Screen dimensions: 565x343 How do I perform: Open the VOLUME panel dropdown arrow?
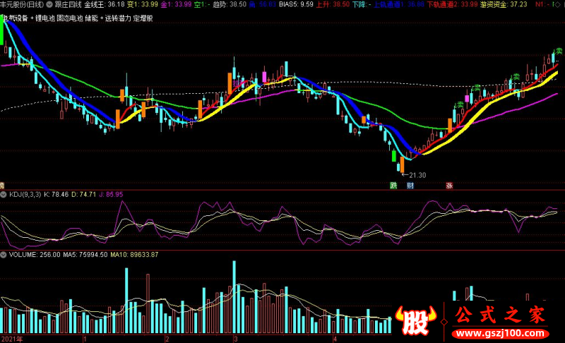(4, 255)
